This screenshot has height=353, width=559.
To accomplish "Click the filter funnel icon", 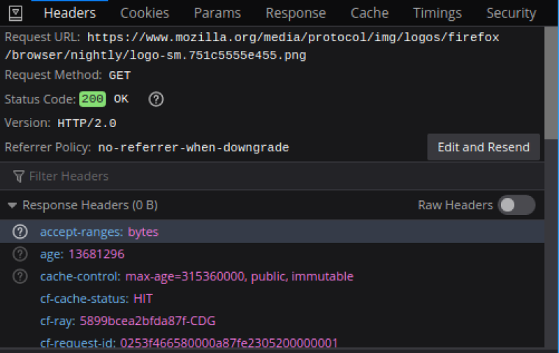I will tap(19, 176).
